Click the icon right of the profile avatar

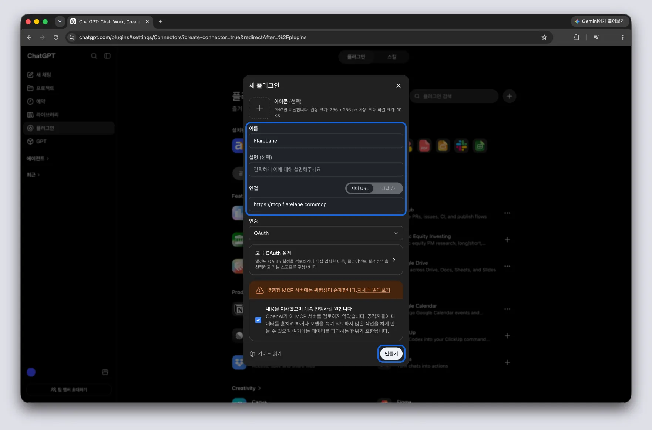click(x=105, y=372)
